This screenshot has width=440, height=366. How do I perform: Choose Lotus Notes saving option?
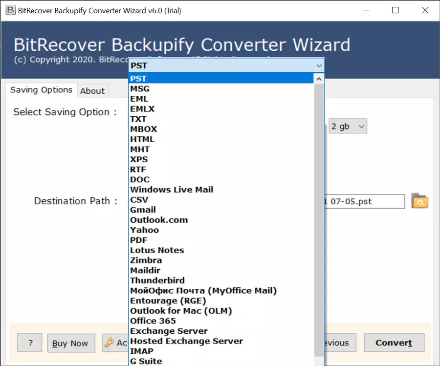tap(221, 250)
